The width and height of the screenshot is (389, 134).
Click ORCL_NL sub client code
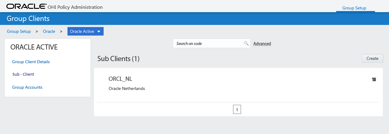(x=120, y=79)
